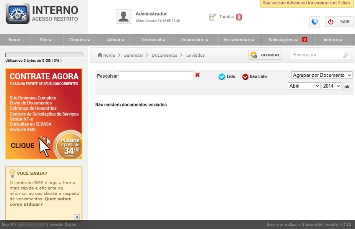Click the TUTORIAL button
355x229 pixels.
click(x=265, y=55)
